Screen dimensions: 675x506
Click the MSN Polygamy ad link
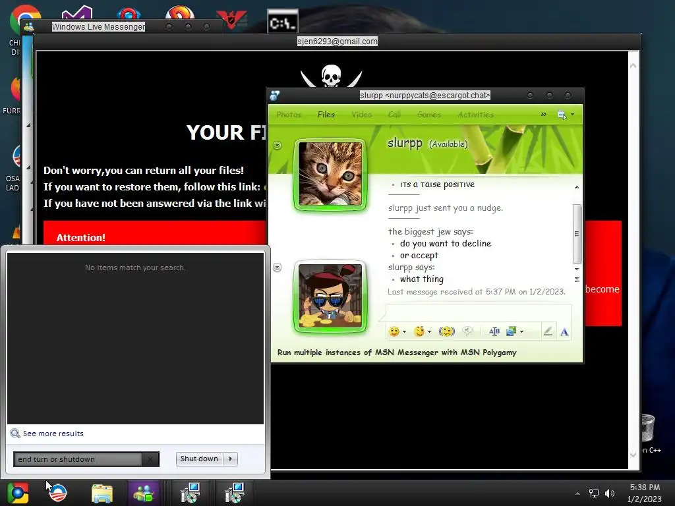[397, 352]
